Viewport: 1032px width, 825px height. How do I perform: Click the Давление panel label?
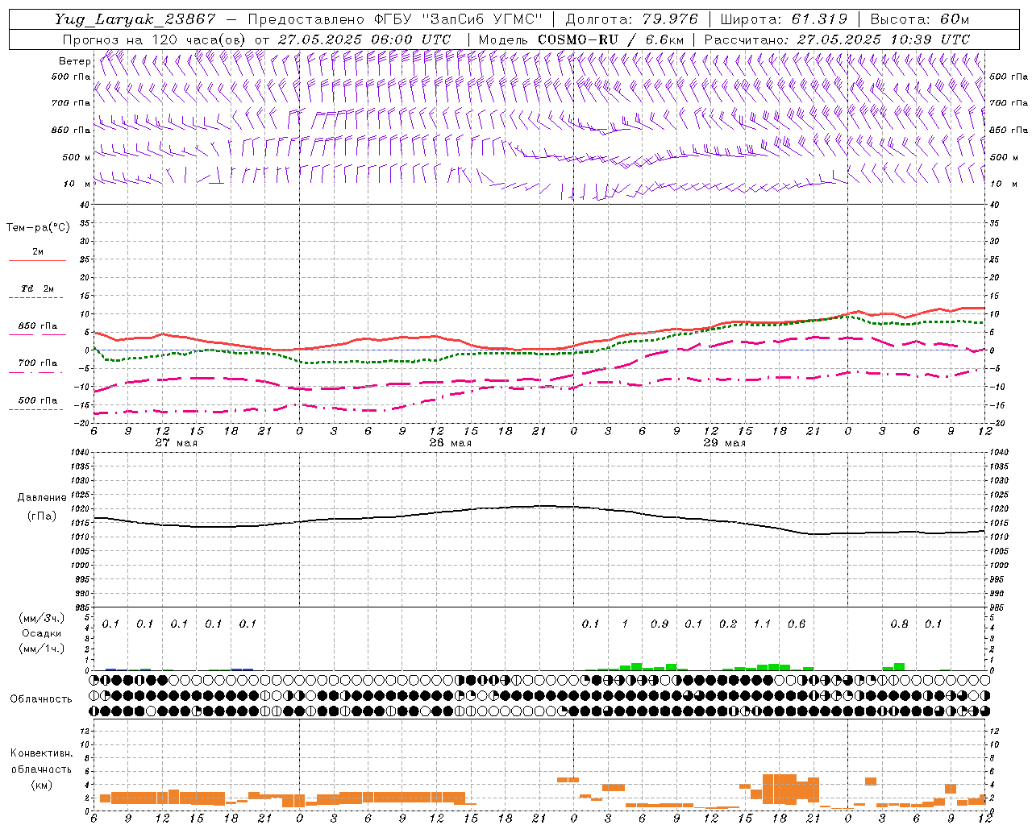pos(42,498)
